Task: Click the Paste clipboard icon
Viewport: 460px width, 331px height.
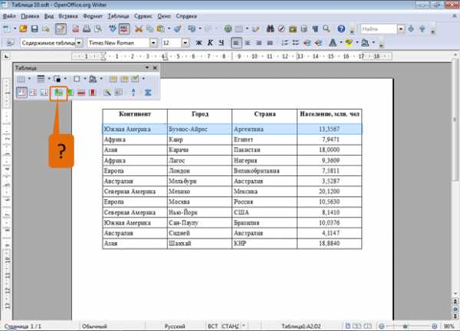Action: [x=160, y=28]
